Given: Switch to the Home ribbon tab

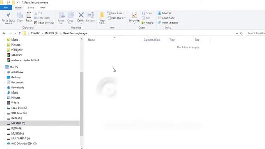Looking at the screenshot, I should (18, 7).
